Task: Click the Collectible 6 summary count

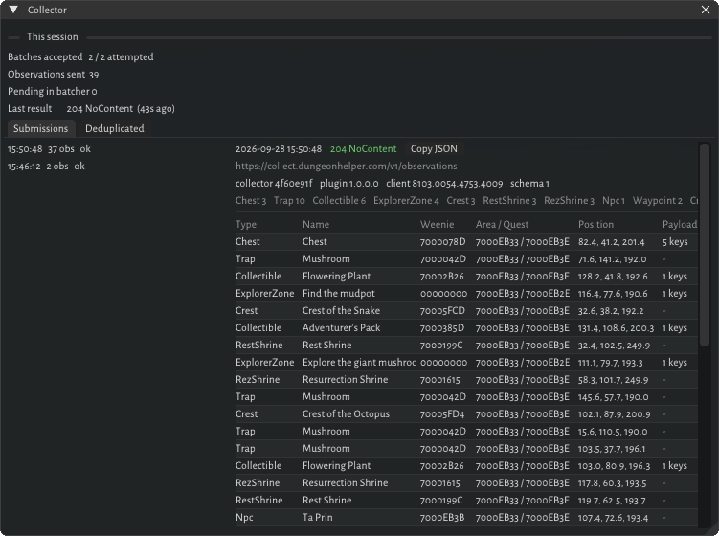Action: click(x=339, y=201)
